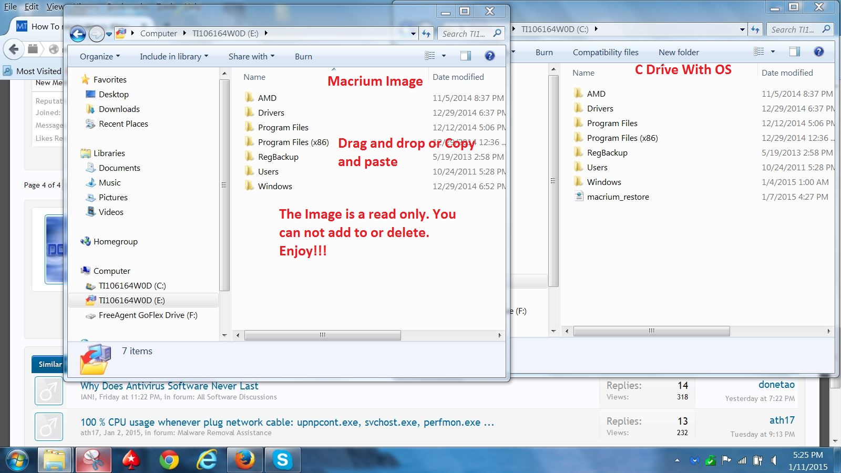Change view icon in the C: window
This screenshot has width=841, height=473.
(759, 52)
